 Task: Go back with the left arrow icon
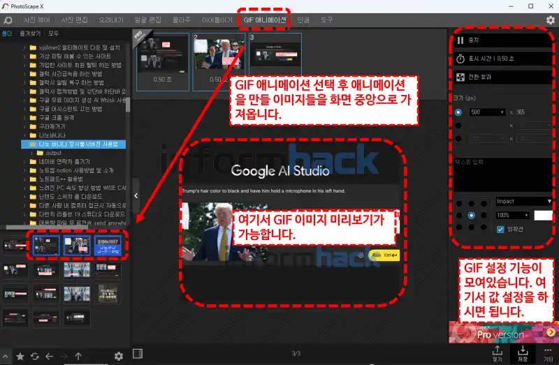49,356
